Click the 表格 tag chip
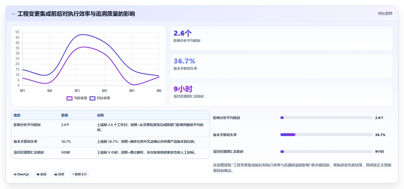The height and width of the screenshot is (189, 404). [x=41, y=174]
